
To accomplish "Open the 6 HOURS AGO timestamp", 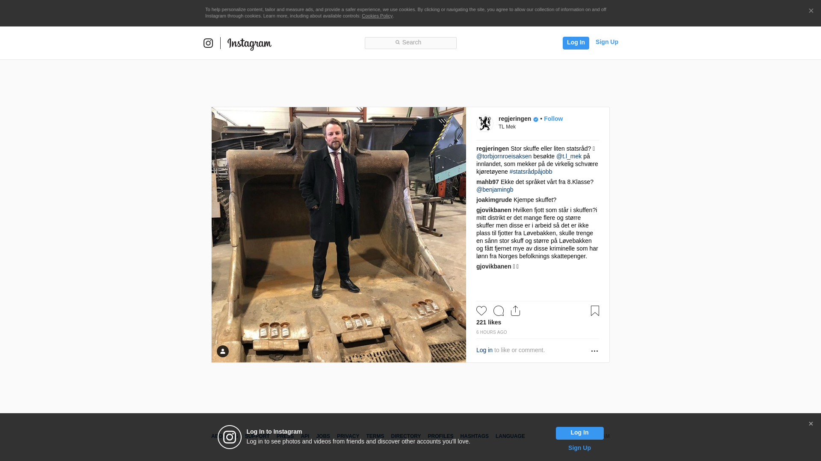I will (x=492, y=332).
